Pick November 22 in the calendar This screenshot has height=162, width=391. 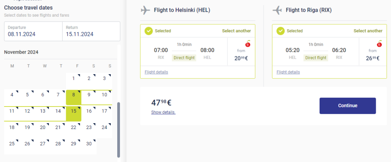pyautogui.click(x=73, y=127)
